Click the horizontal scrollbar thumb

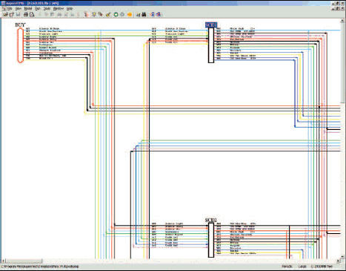tap(24, 261)
